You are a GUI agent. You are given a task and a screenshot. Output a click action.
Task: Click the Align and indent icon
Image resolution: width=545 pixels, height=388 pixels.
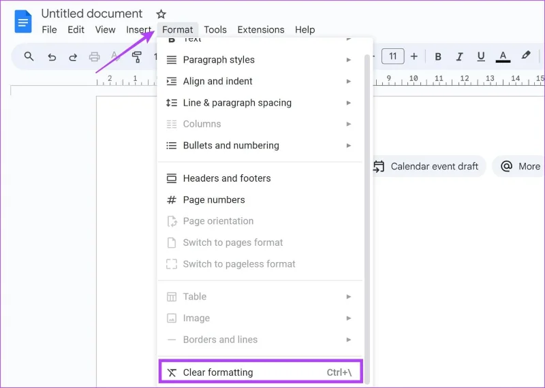172,81
